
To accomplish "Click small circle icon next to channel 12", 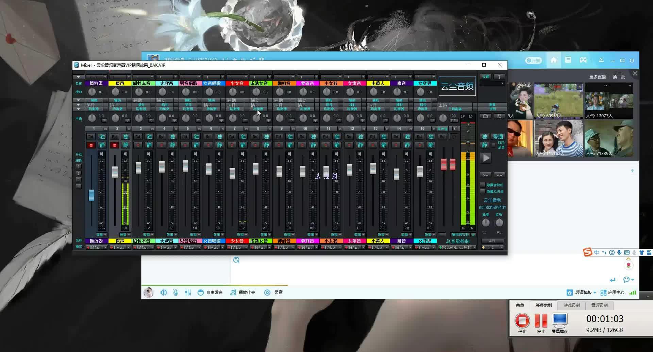I will [364, 129].
